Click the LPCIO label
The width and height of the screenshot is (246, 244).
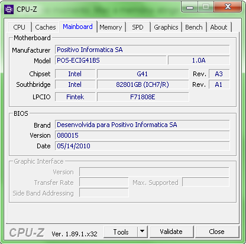pyautogui.click(x=41, y=97)
